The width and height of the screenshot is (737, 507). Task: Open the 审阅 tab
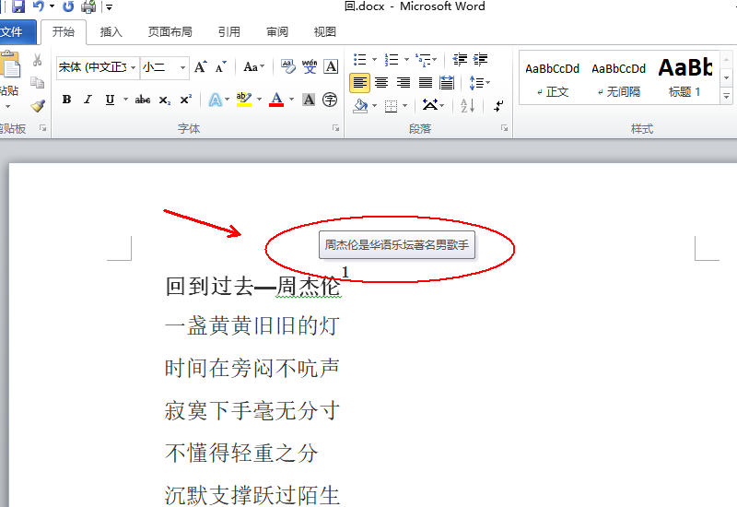click(277, 32)
